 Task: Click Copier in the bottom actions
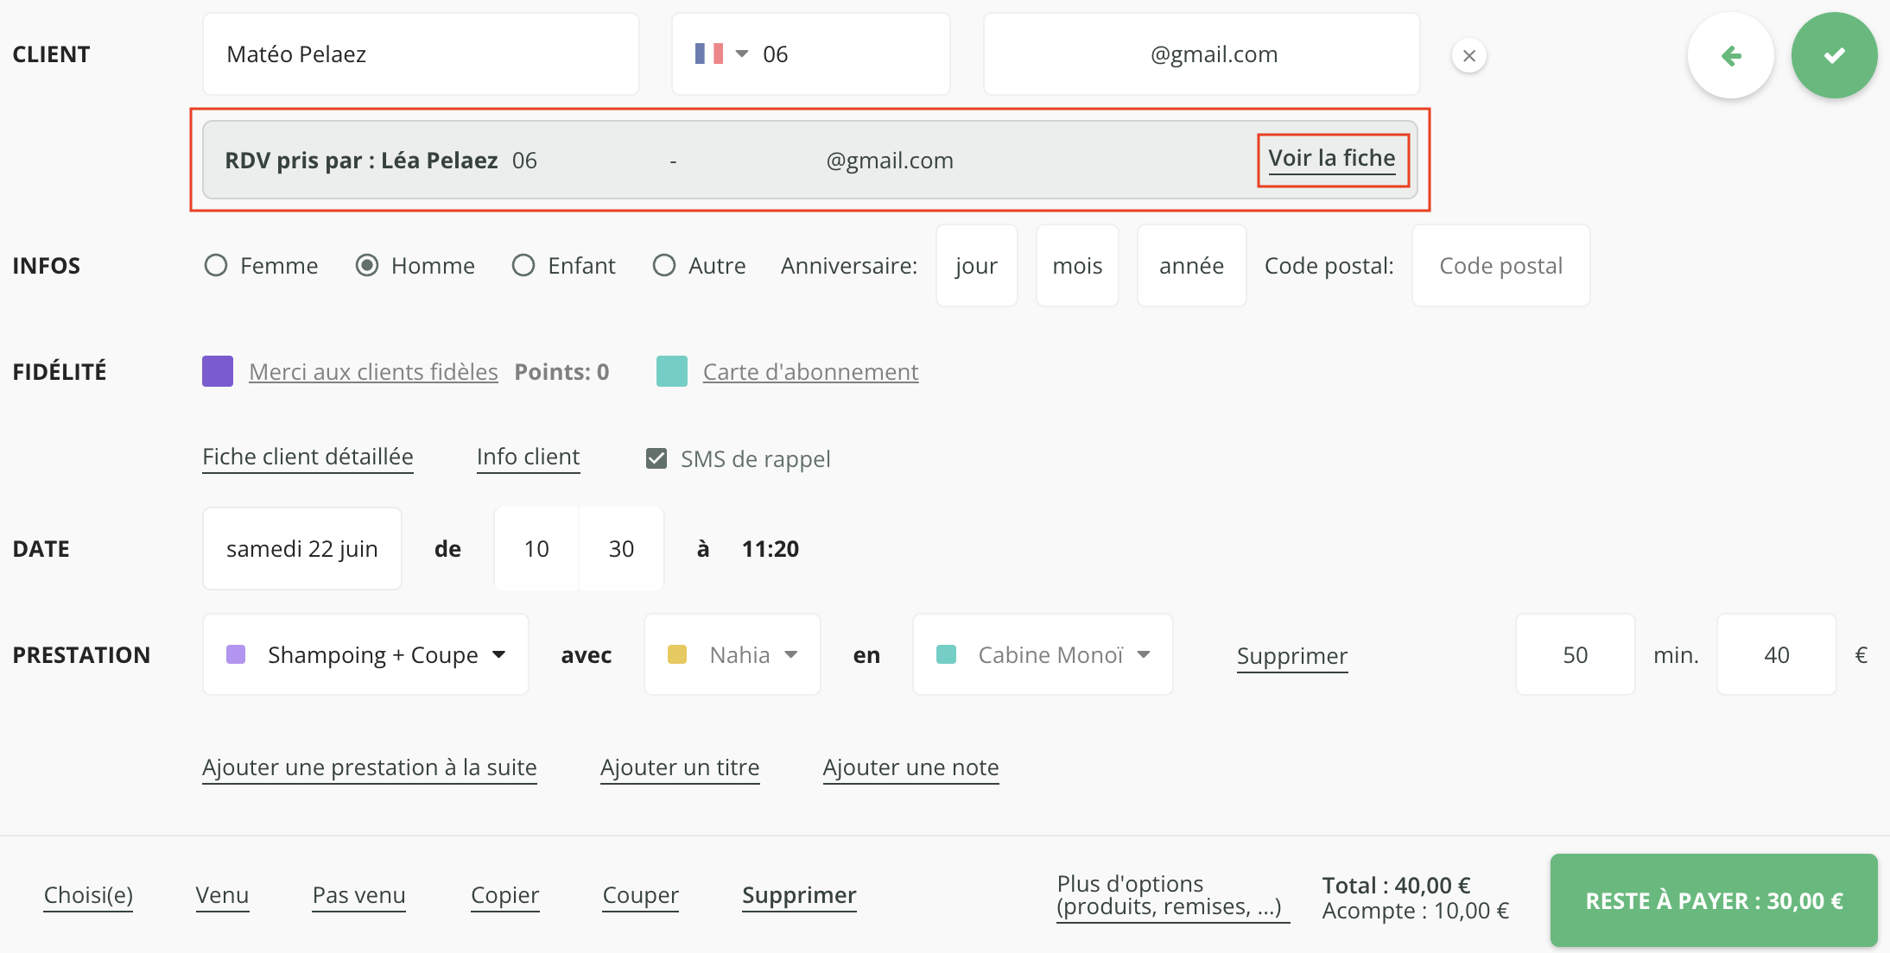504,895
